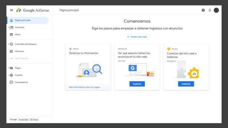Click the Google AdSense logo

pos(32,10)
